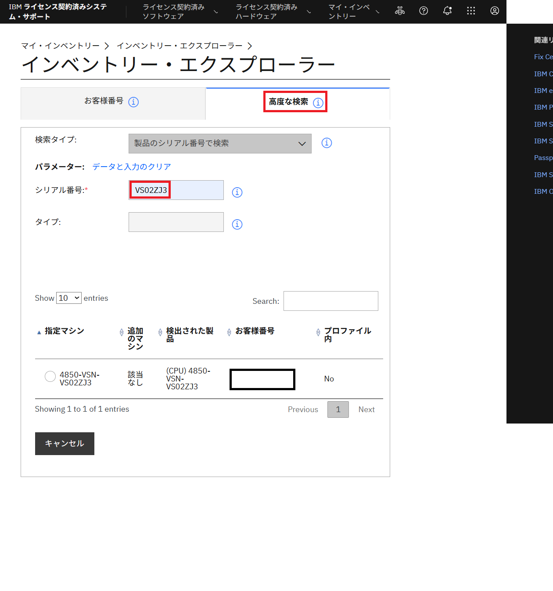
Task: Click Showing 1 to 1 of 1 entries text
Action: (82, 409)
